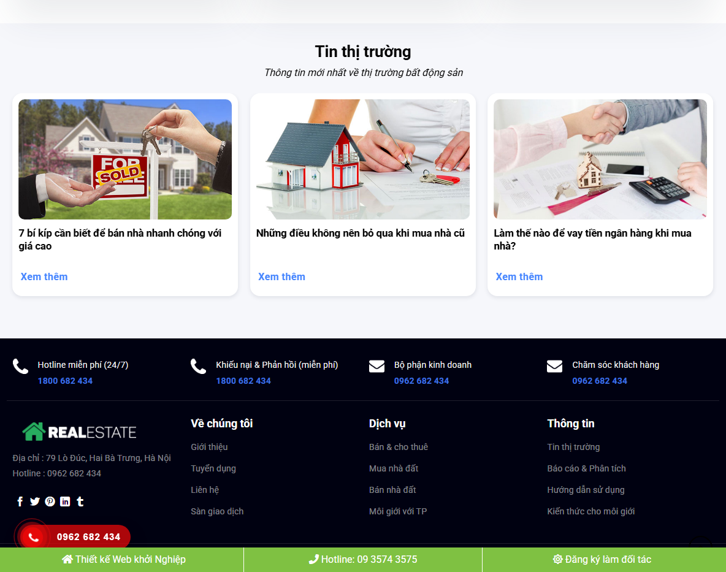726x572 pixels.
Task: Click the envelope icon beside Bộ phận kinh doanh
Action: [376, 366]
